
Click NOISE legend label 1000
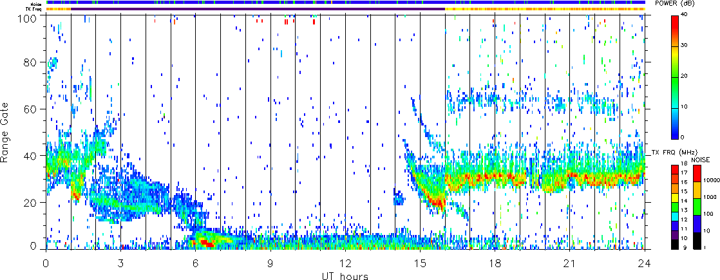[x=710, y=198]
